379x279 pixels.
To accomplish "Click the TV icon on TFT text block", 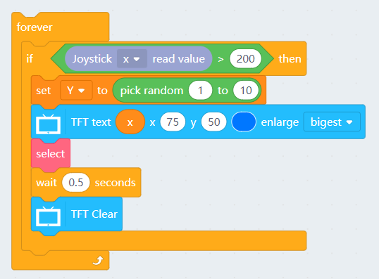I will click(48, 124).
